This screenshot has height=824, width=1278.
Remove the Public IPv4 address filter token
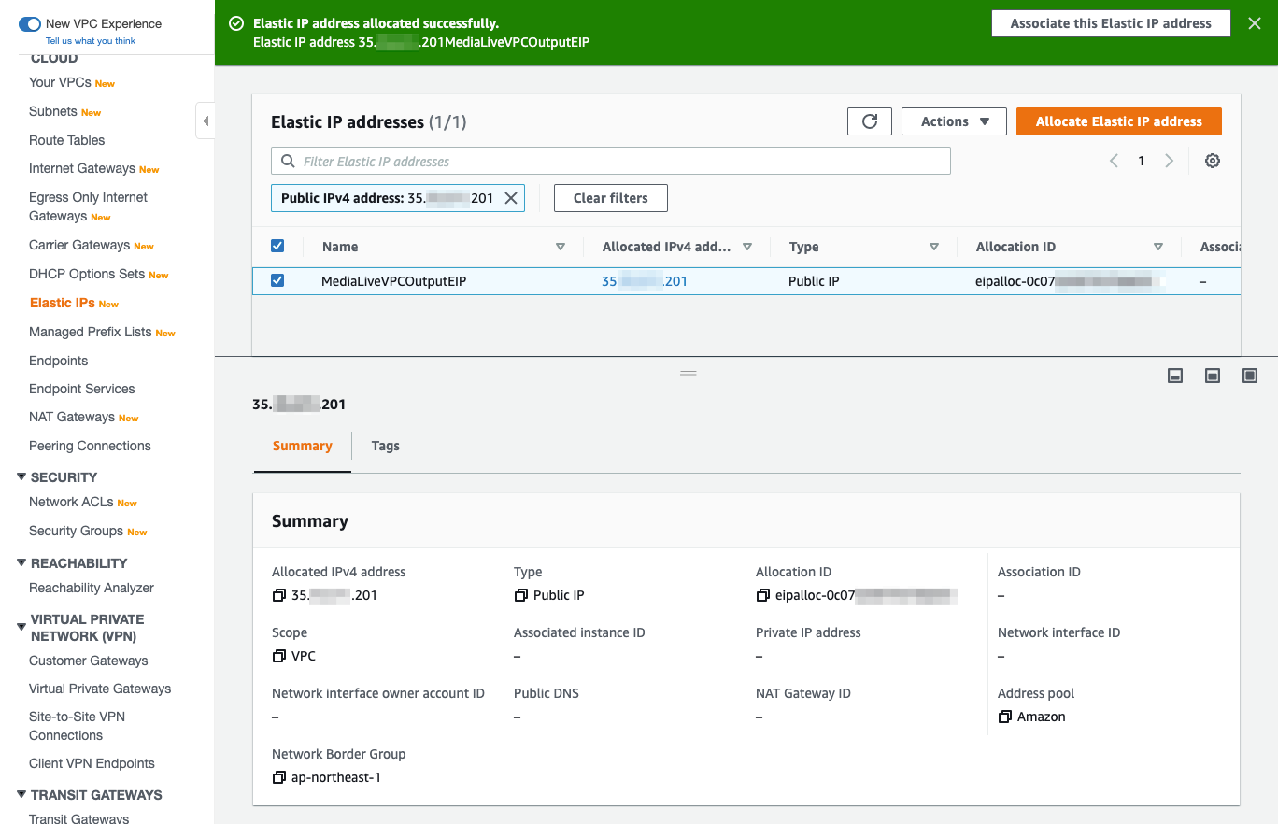tap(511, 198)
